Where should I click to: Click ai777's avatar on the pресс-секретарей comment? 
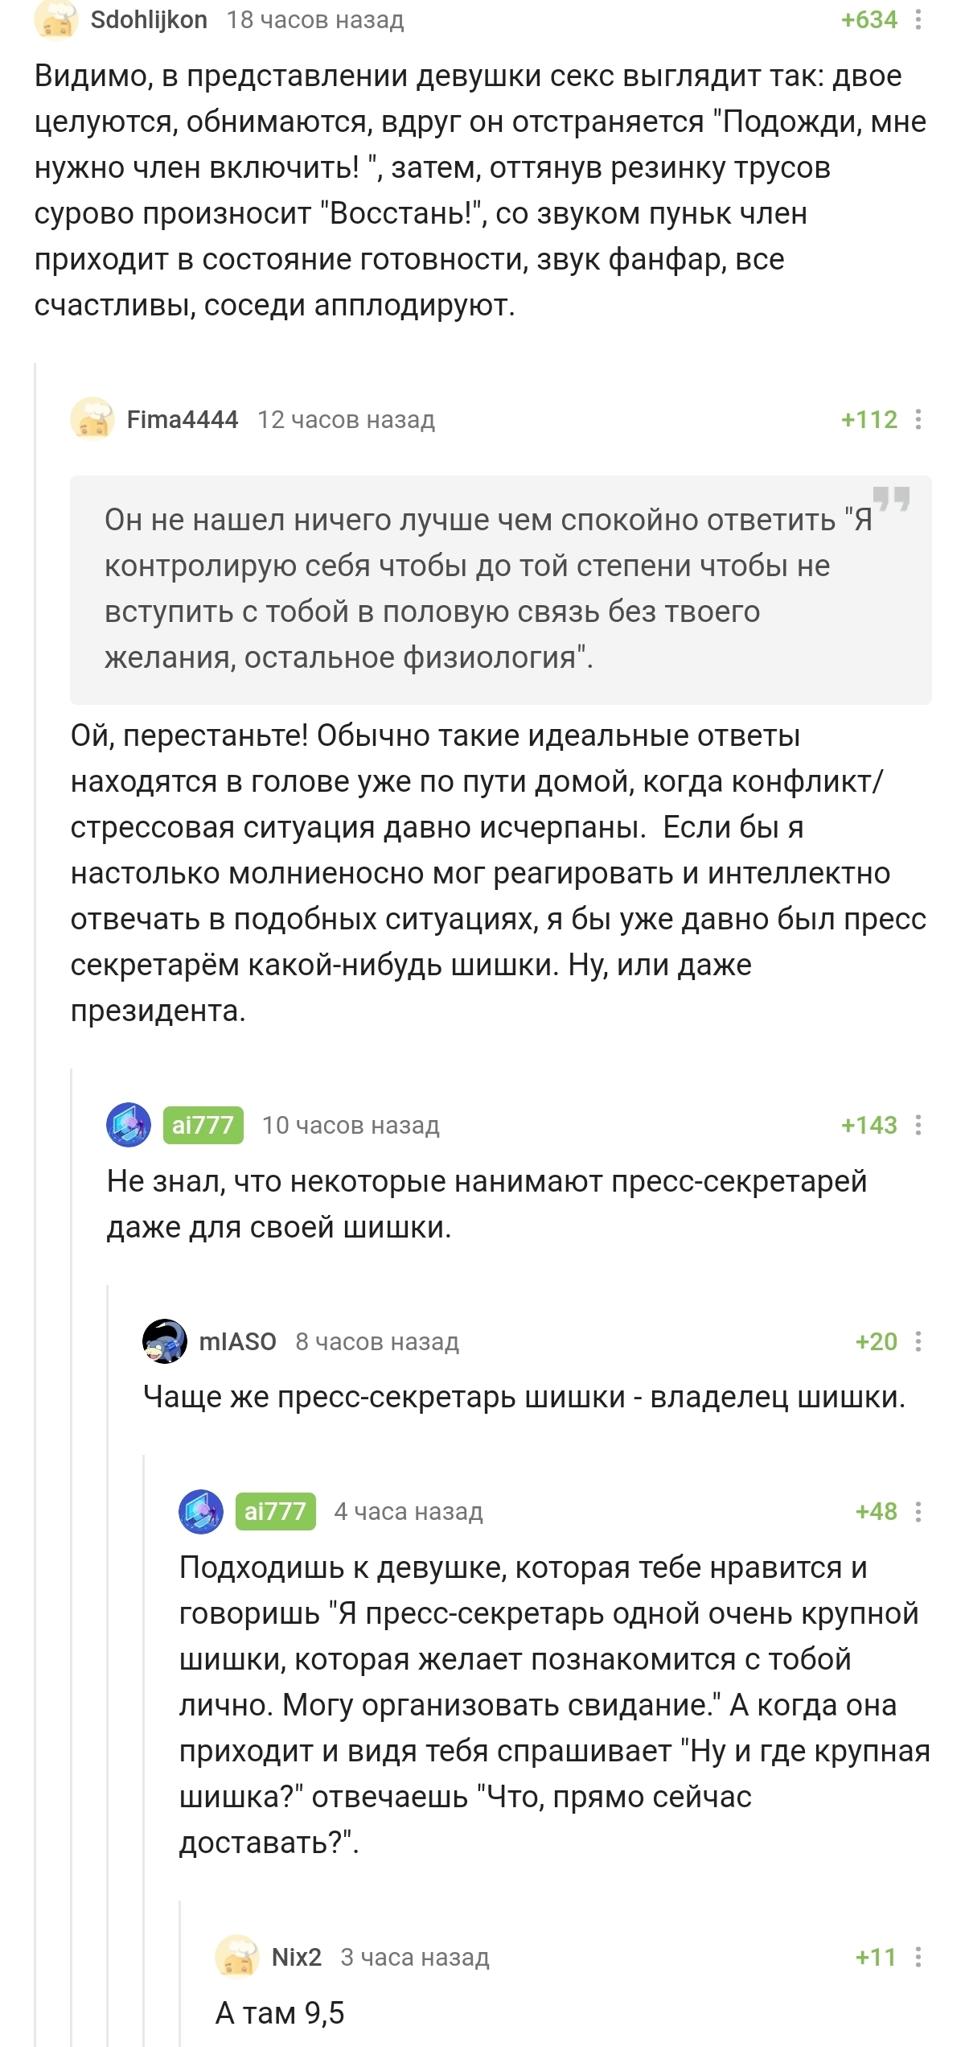click(x=129, y=1125)
